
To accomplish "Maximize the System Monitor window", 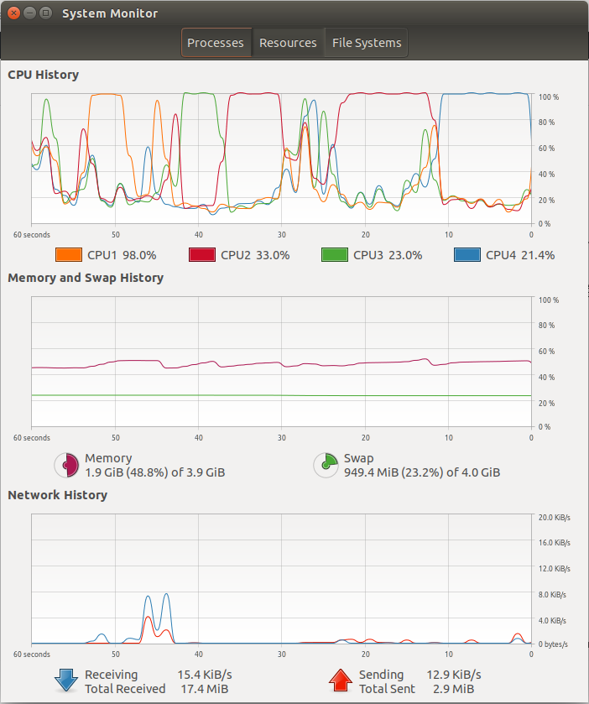I will (x=45, y=13).
